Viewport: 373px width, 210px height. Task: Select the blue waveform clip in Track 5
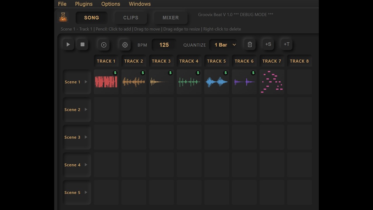coord(217,82)
